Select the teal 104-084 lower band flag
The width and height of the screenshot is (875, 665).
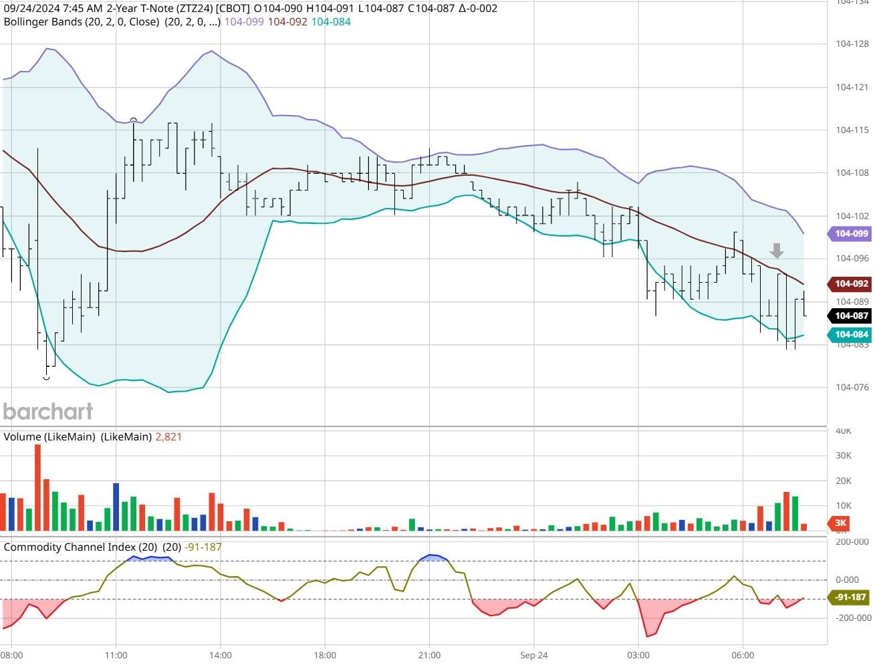pos(850,334)
